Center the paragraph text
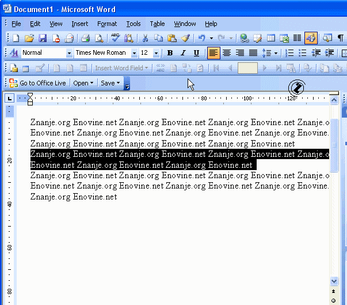Screen dimensions: 347x305 [227, 53]
